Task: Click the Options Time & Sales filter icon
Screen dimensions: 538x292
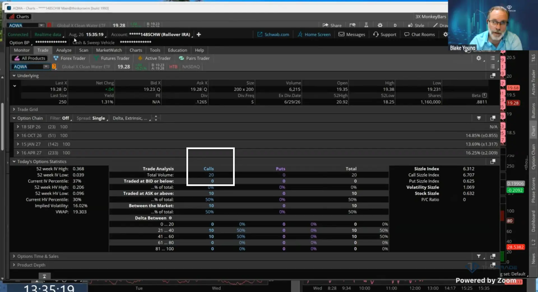Action: click(x=479, y=256)
